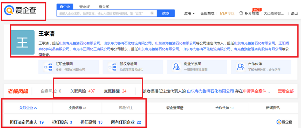
Task: Switch to the 查老板 search tab
Action: [x=84, y=7]
